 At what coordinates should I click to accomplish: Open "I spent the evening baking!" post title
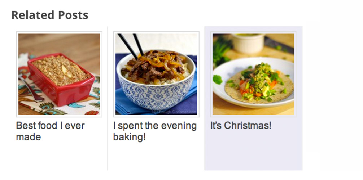(155, 131)
